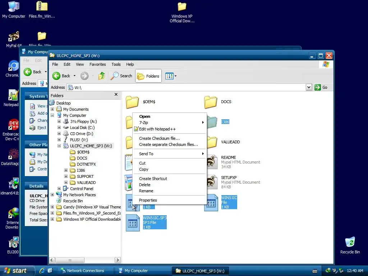The width and height of the screenshot is (368, 276).
Task: Click Back in the My Computer window
Action: (x=33, y=72)
